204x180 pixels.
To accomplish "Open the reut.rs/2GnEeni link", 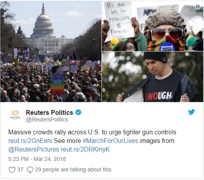I will pyautogui.click(x=30, y=141).
